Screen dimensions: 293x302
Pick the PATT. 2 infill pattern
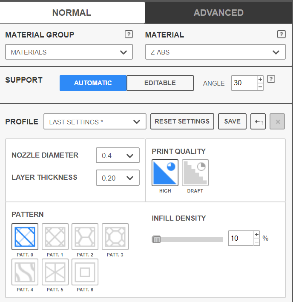coord(85,237)
